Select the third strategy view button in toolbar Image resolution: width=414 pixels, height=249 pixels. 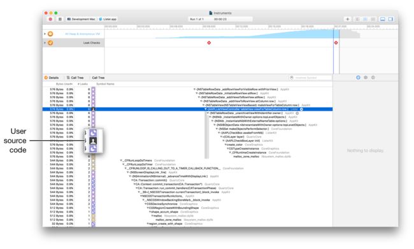pyautogui.click(x=373, y=19)
